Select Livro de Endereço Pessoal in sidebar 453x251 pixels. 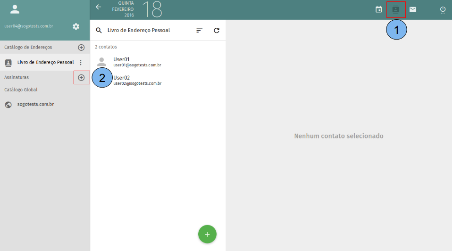45,62
